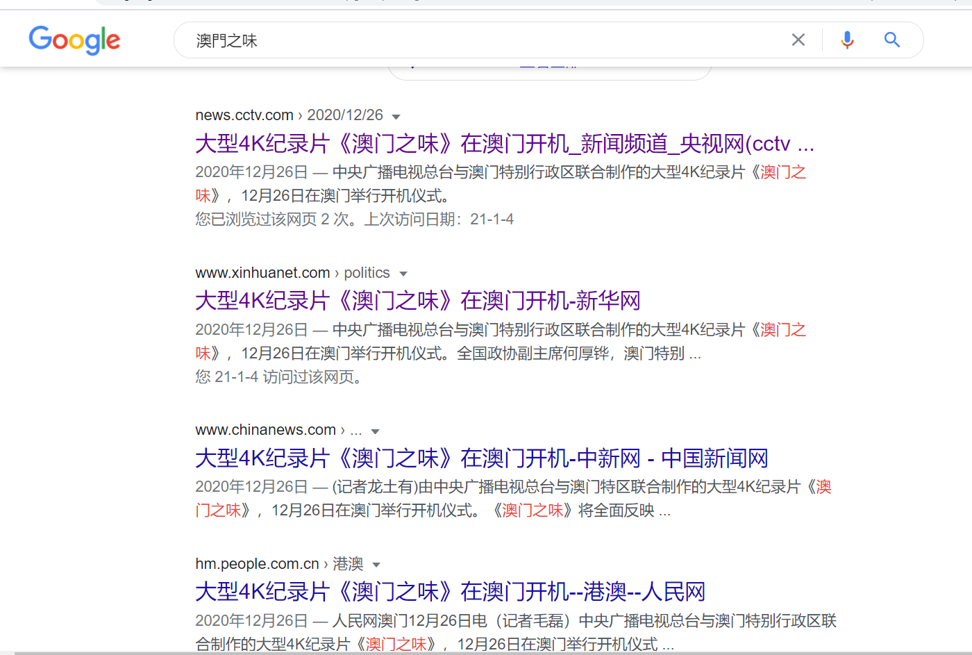Focus the search field containing 澳門之味

[486, 40]
